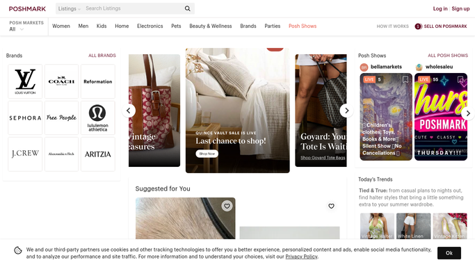Open the Vintage Halter trend thumbnail
The image size is (475, 267).
tap(377, 226)
